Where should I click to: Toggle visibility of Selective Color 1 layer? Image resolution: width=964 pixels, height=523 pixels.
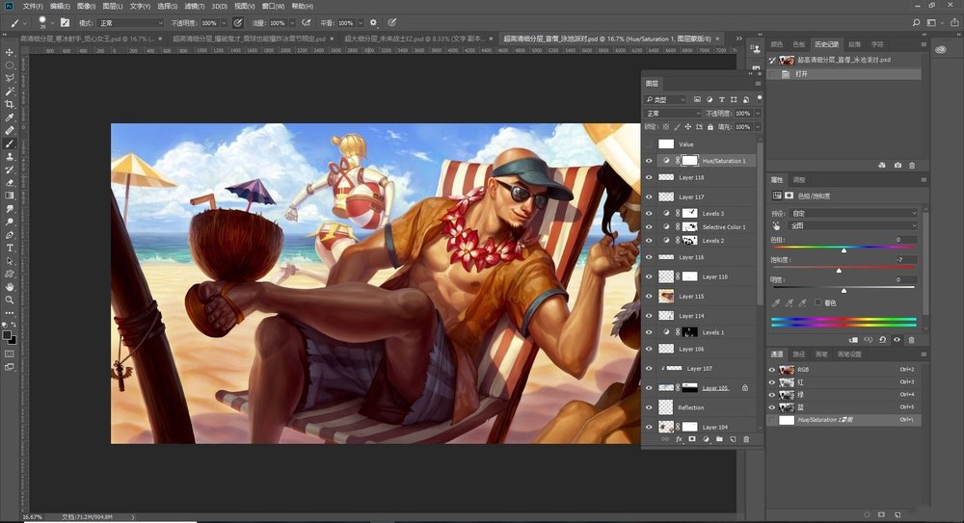(649, 226)
